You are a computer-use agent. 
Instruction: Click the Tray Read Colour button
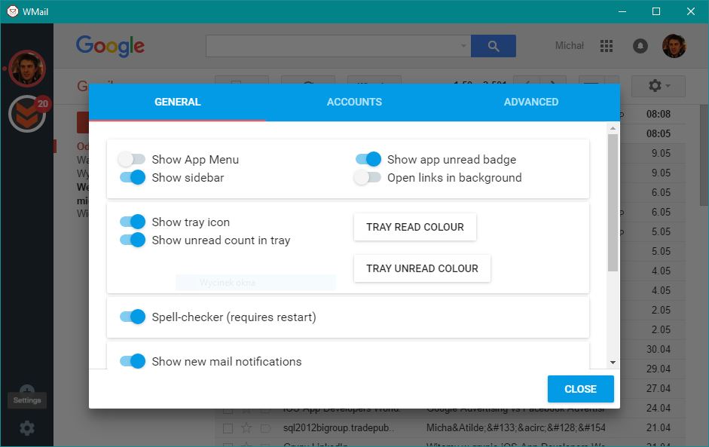[x=415, y=227]
